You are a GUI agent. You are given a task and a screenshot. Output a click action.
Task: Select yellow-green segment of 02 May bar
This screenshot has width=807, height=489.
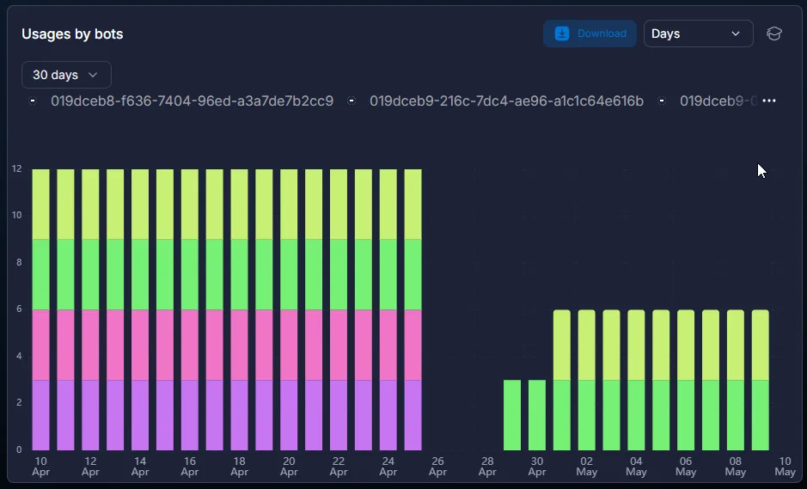587,345
